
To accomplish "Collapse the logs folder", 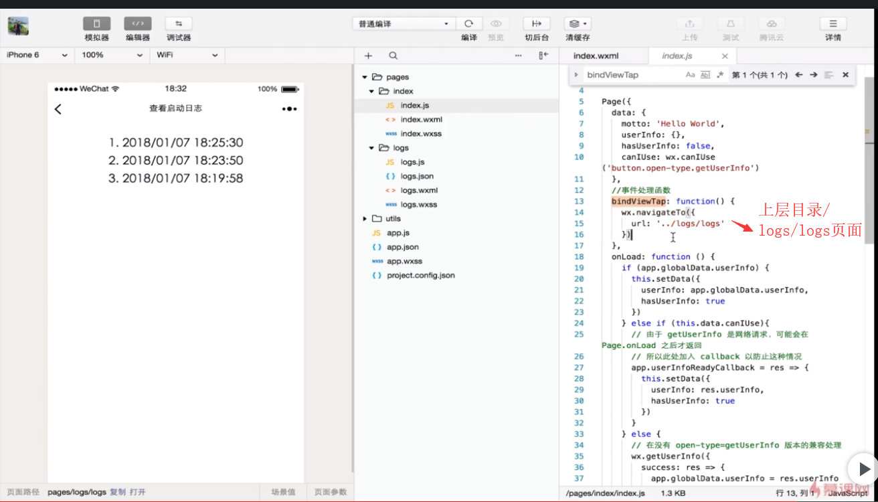I will point(371,148).
